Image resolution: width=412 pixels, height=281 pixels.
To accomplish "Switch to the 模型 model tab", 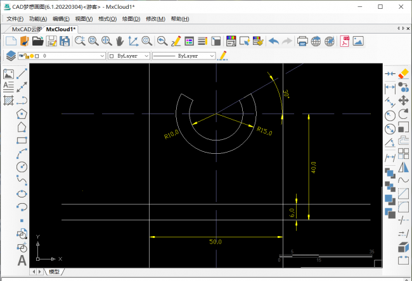I will 54,272.
